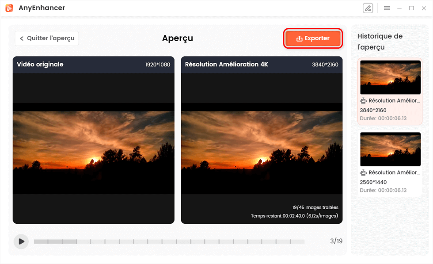Click the AnyEnhancer logo icon
This screenshot has height=264, width=433.
pos(9,8)
